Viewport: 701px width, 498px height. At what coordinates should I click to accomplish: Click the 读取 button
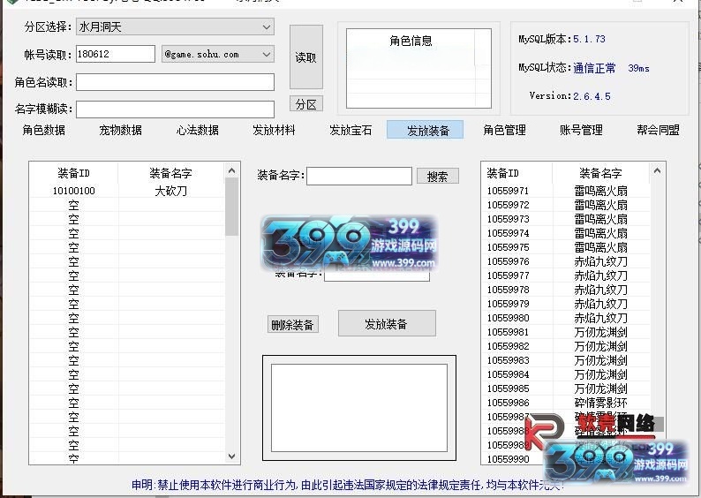pyautogui.click(x=305, y=57)
